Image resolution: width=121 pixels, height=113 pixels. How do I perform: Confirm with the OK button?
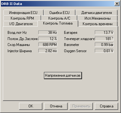31,106
